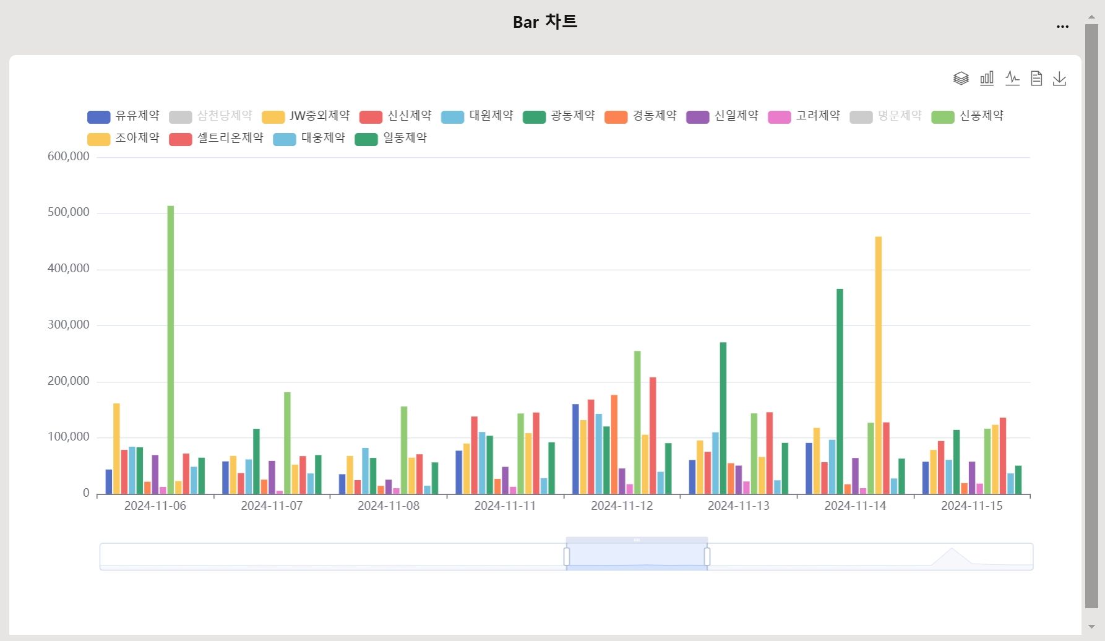
Task: Click the 300,000 y-axis label
Action: (69, 325)
